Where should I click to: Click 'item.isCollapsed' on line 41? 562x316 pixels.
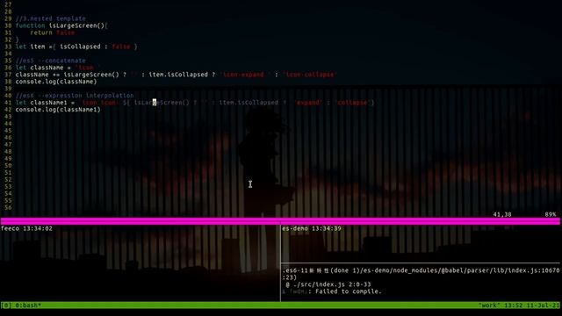tap(249, 103)
